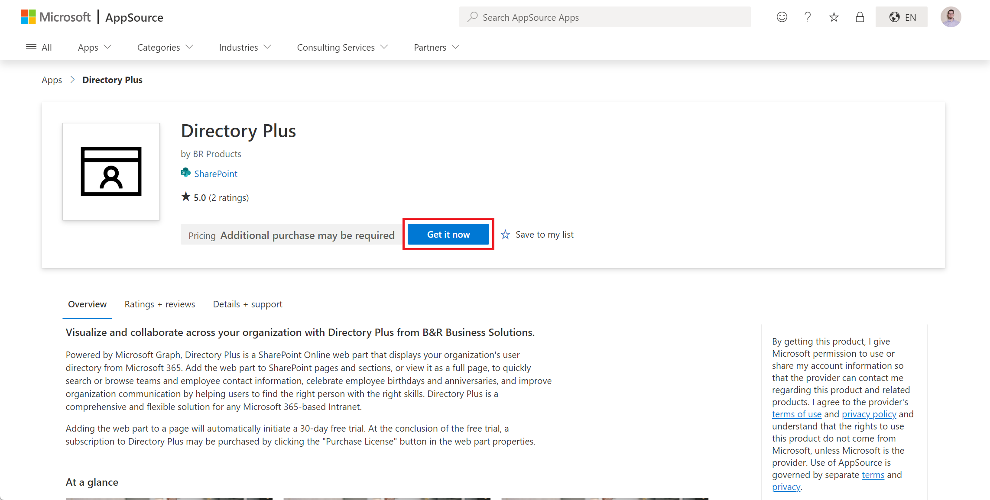Image resolution: width=990 pixels, height=500 pixels.
Task: Expand the Categories dropdown
Action: [x=165, y=47]
